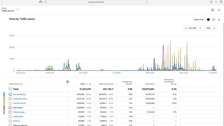The width and height of the screenshot is (224, 126).
Task: Click the Shorts feed row label
Action: point(18,108)
